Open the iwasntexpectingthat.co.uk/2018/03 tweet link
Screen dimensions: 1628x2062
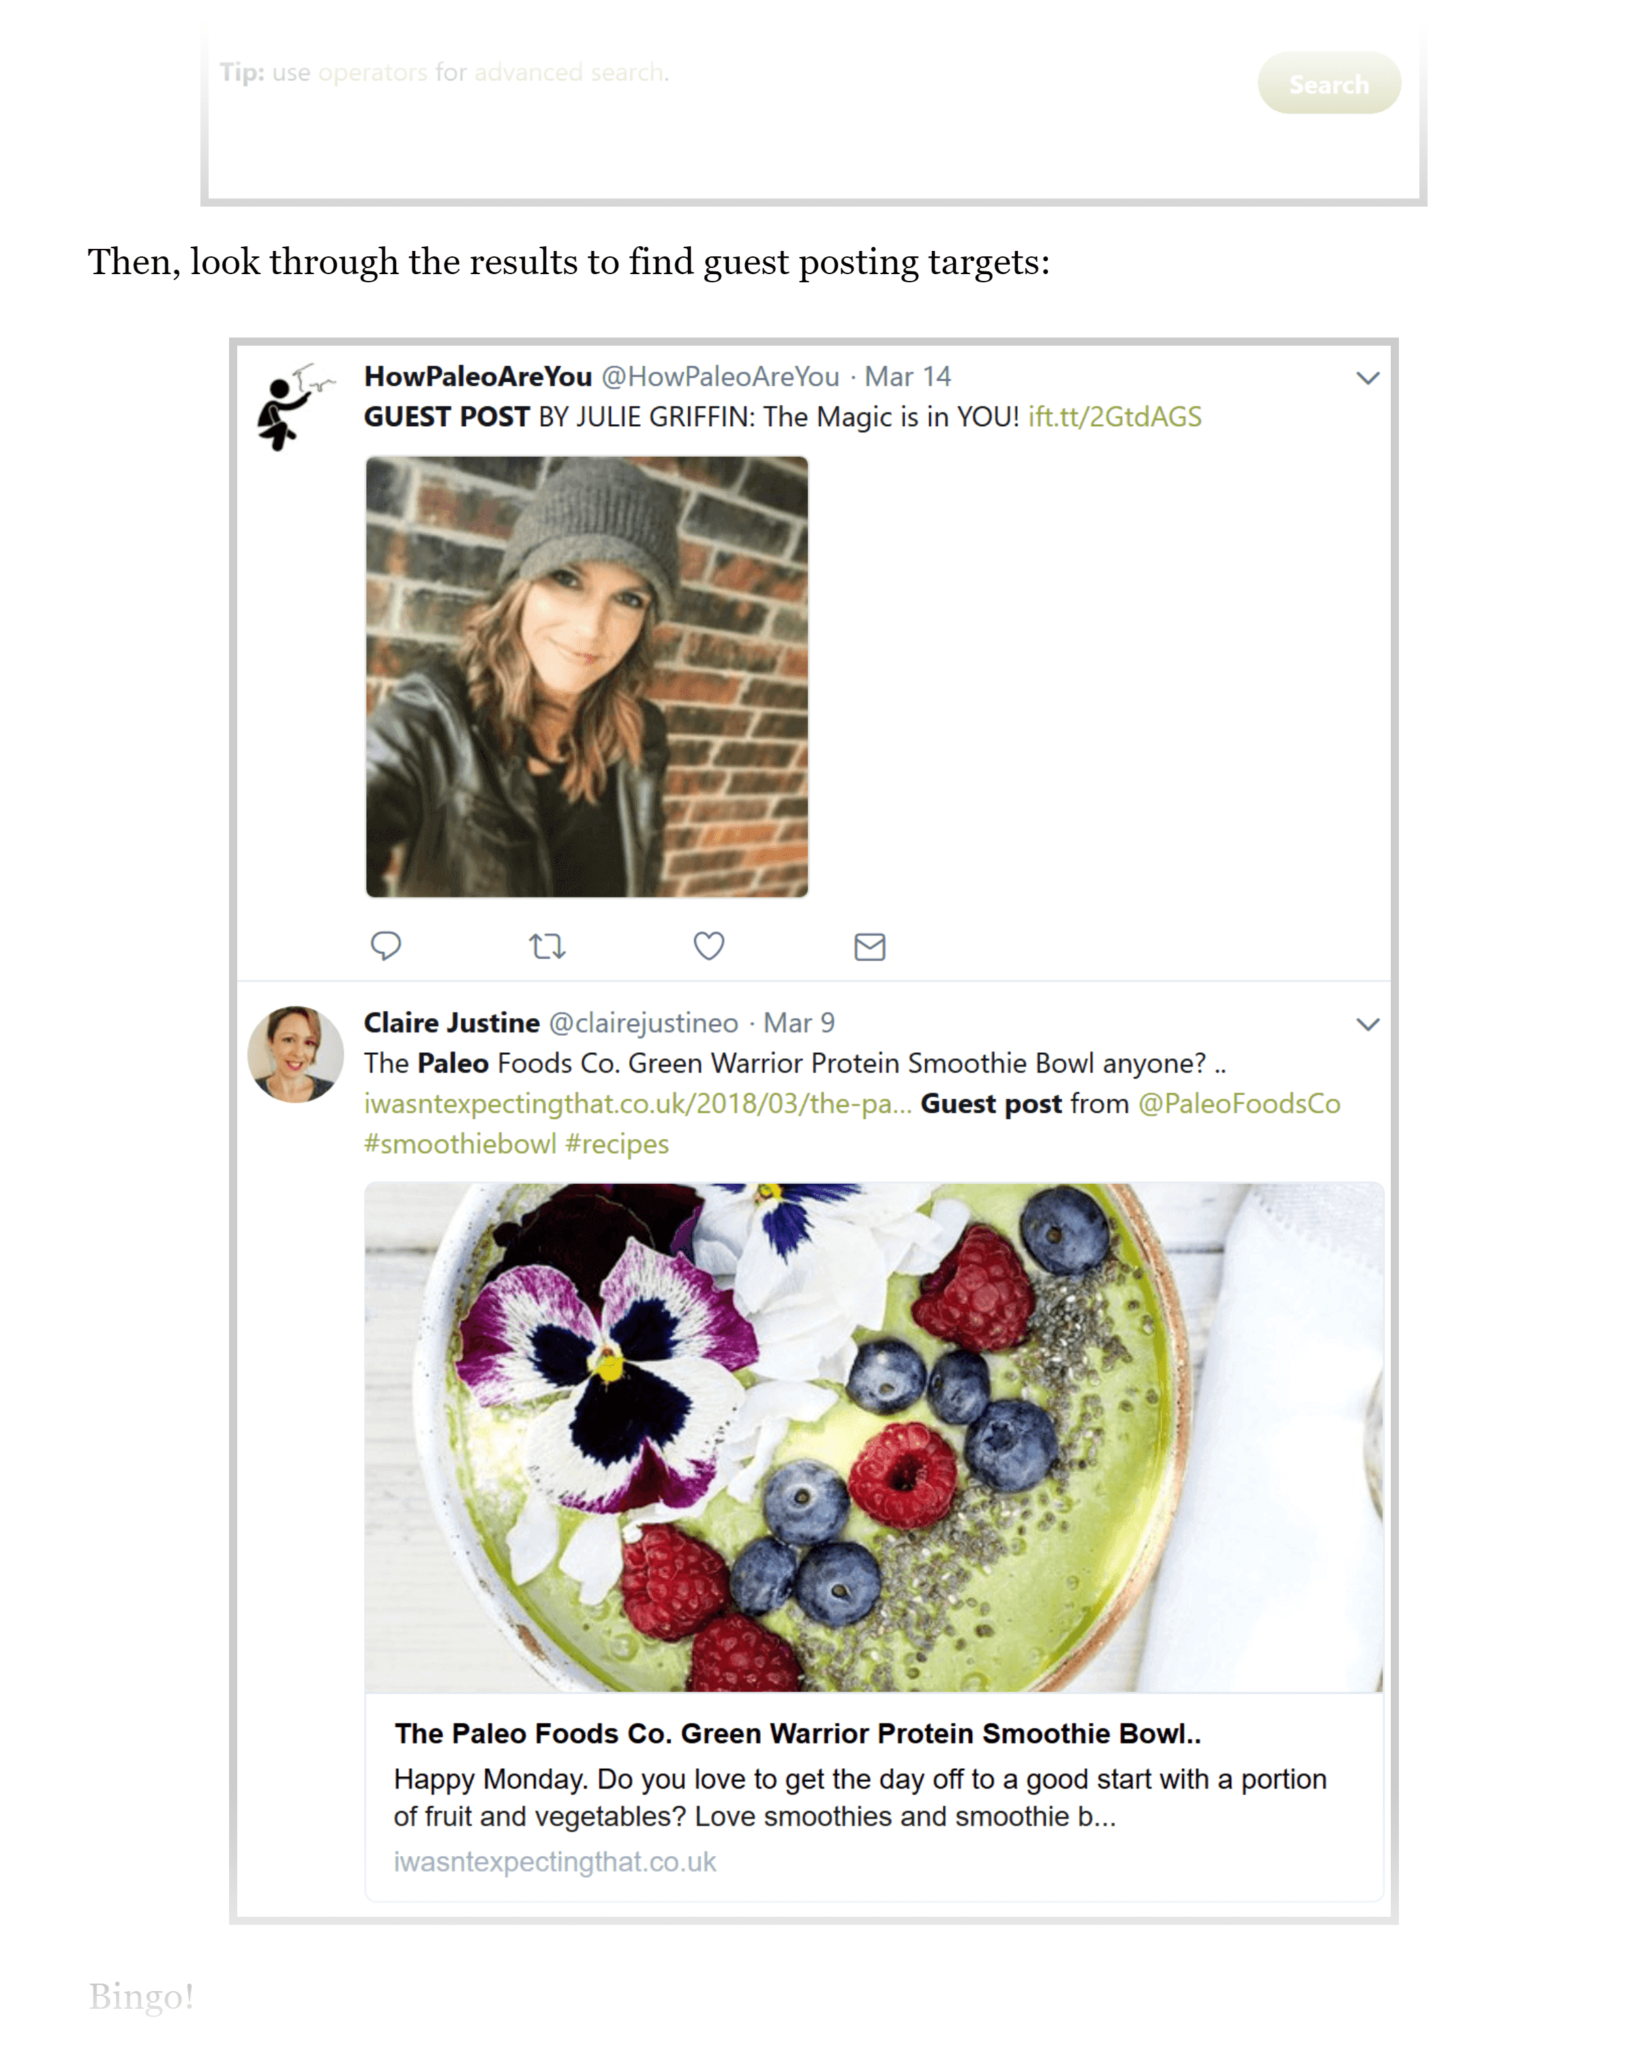[637, 1103]
